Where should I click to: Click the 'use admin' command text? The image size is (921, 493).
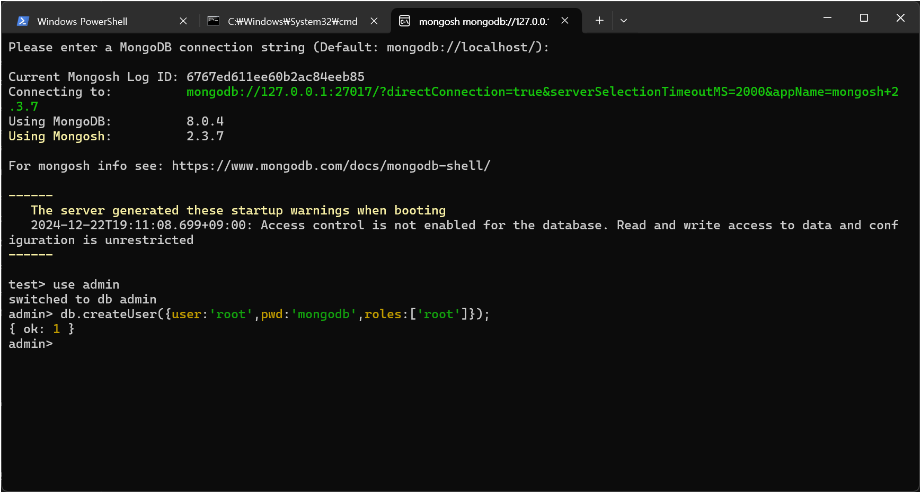pos(86,284)
